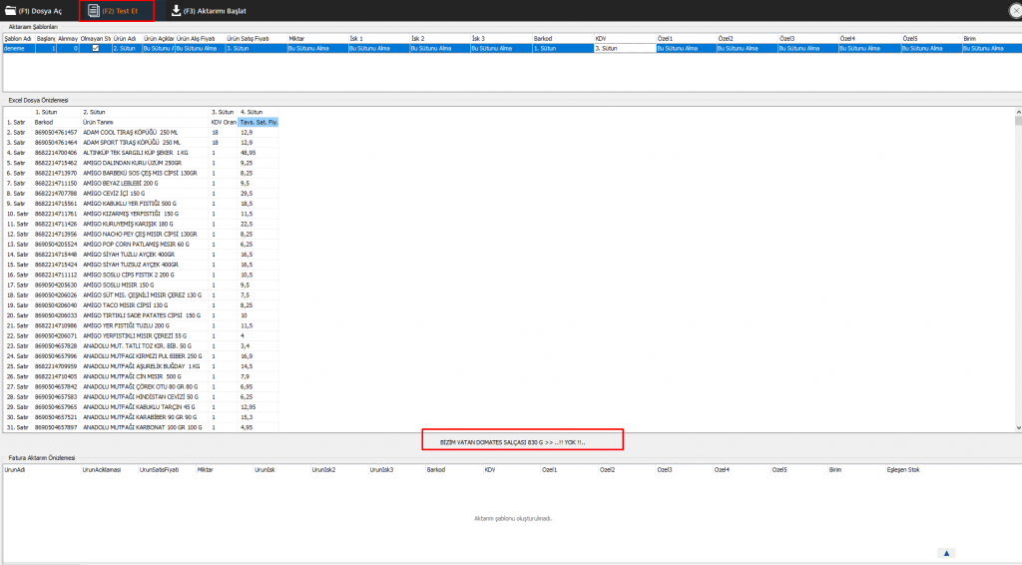Open the KDV cell showing 3. Sütun
The height and width of the screenshot is (565, 1022).
[625, 48]
